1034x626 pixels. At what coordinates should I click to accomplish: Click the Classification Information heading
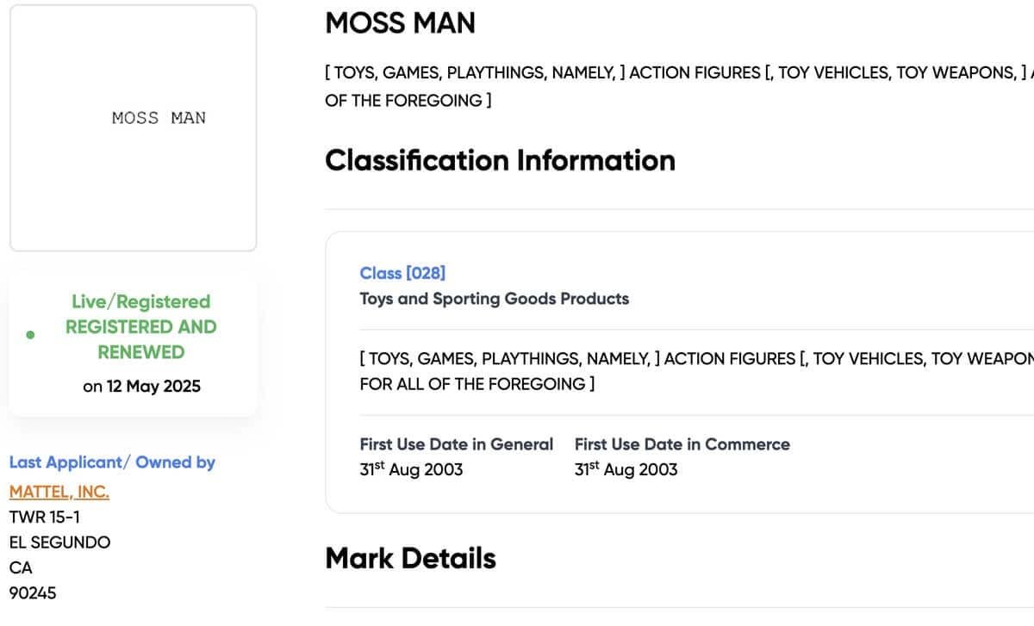coord(500,160)
